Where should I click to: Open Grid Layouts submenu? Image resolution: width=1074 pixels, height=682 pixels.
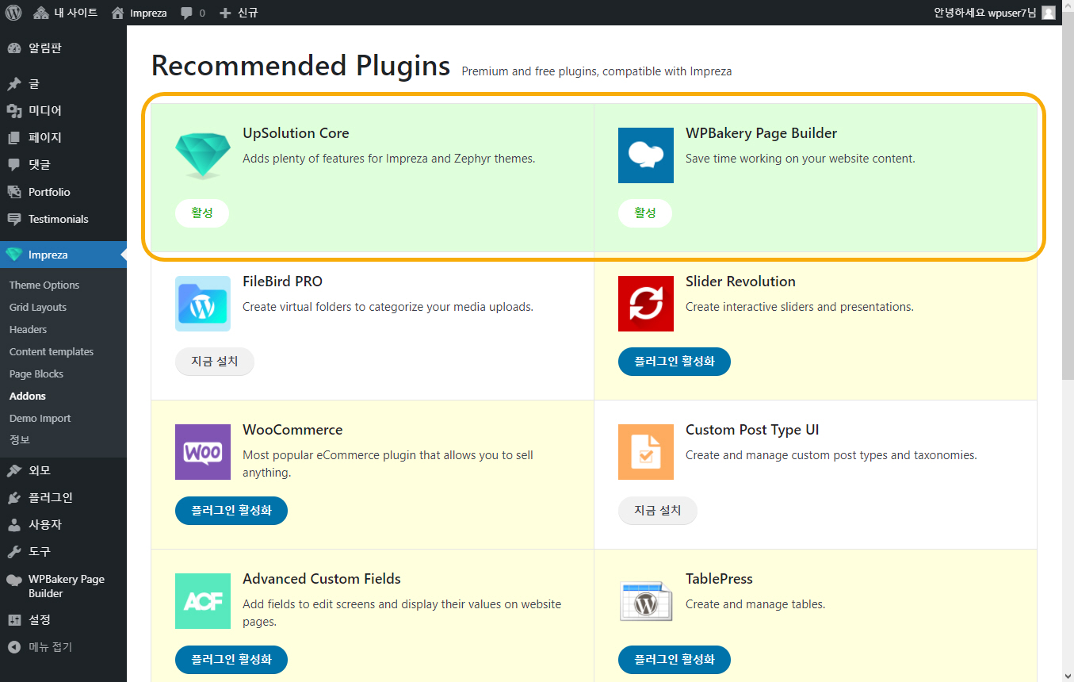click(38, 308)
